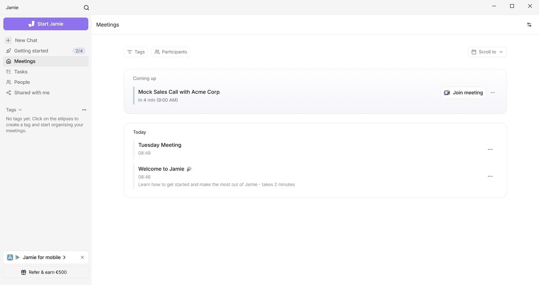Image resolution: width=539 pixels, height=285 pixels.
Task: Dismiss the Jamie for mobile banner
Action: pos(82,257)
